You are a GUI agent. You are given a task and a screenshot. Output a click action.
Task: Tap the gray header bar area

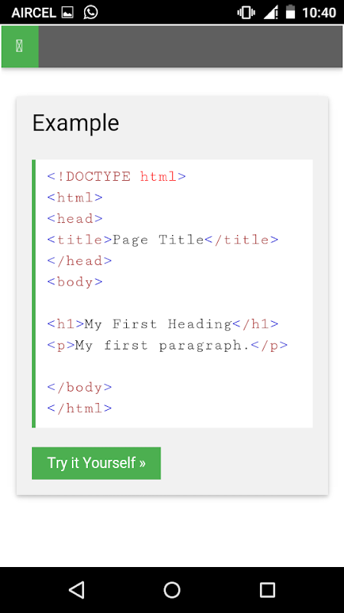tap(190, 47)
